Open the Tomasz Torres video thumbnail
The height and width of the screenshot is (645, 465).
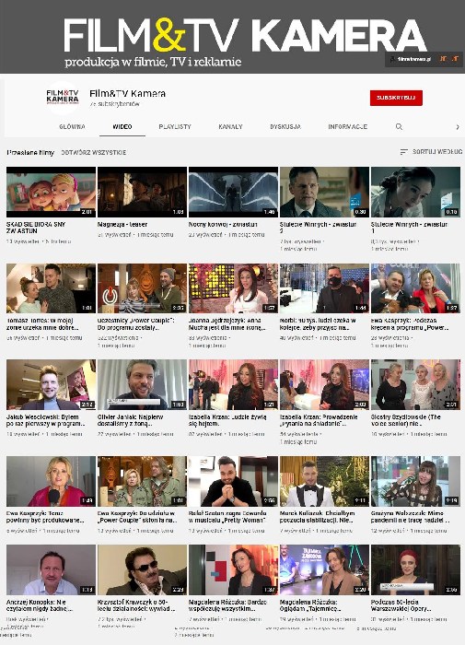51,288
